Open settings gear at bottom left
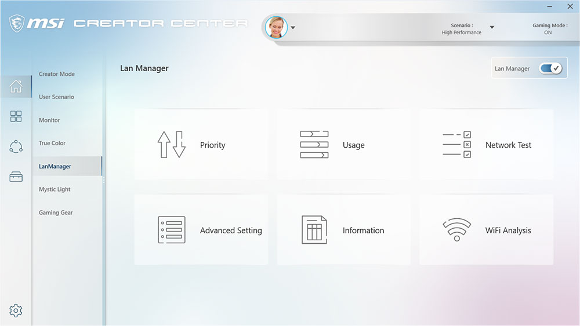Image resolution: width=580 pixels, height=326 pixels. click(x=16, y=311)
